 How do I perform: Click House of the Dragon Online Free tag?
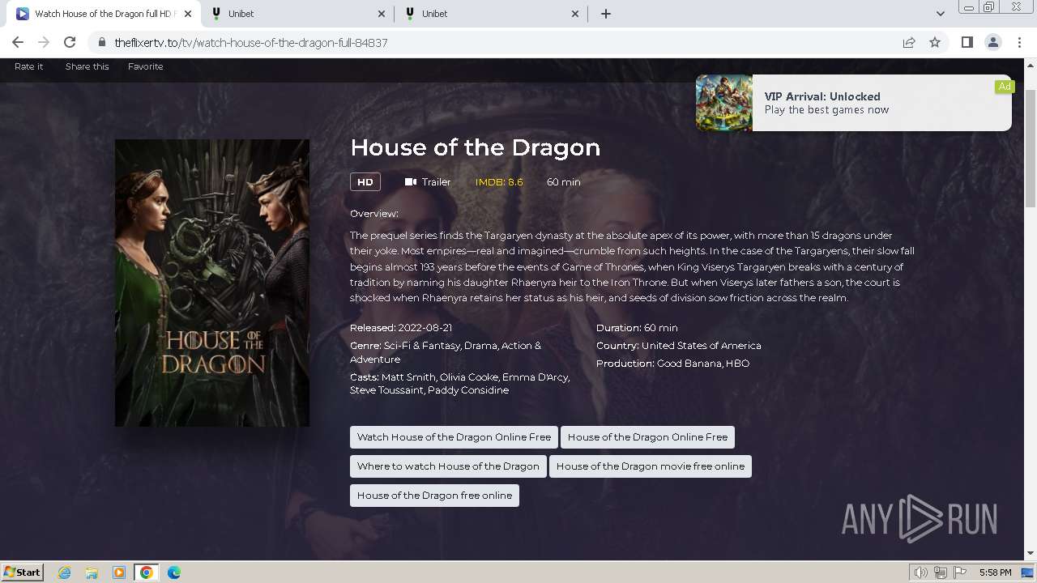pyautogui.click(x=647, y=437)
